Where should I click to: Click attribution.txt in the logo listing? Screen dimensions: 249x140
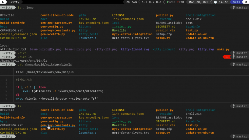[x=13, y=49]
